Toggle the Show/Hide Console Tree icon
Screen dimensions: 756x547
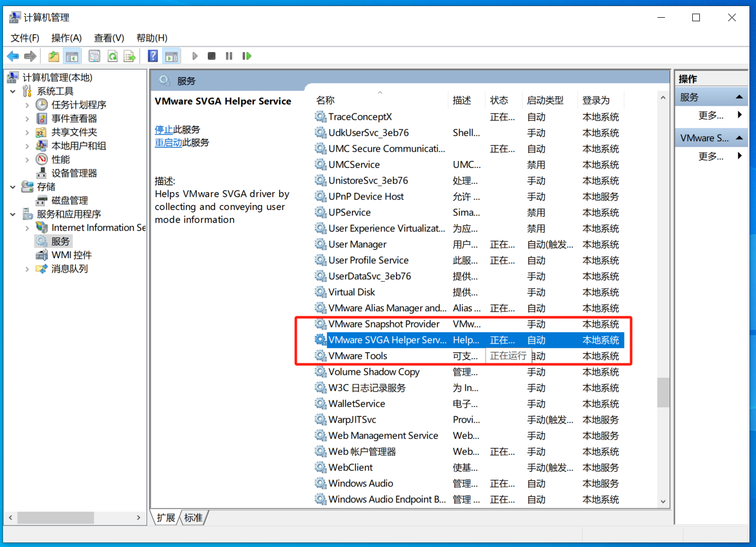click(72, 56)
